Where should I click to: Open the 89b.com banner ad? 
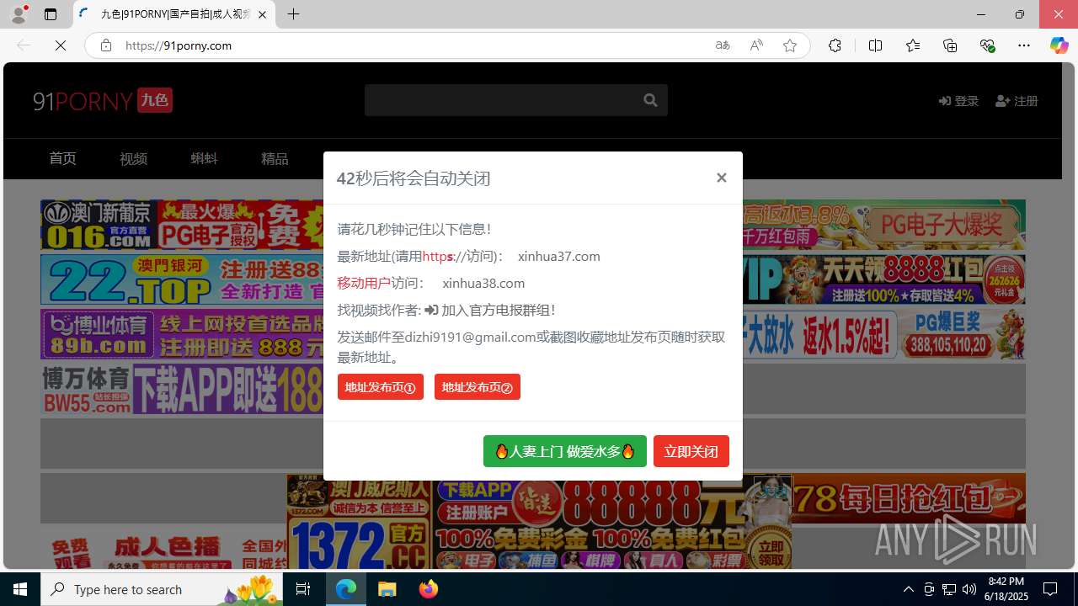182,334
